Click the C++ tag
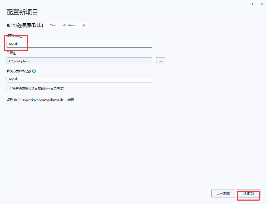This screenshot has height=204, width=267. (x=53, y=25)
